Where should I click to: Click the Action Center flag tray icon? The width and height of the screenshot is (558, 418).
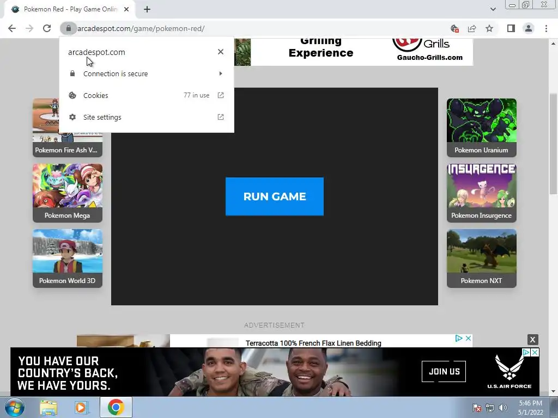coord(476,408)
